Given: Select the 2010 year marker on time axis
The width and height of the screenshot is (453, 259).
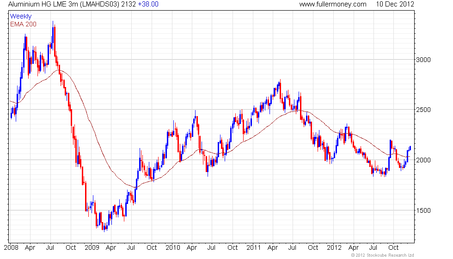Looking at the screenshot, I should 173,248.
